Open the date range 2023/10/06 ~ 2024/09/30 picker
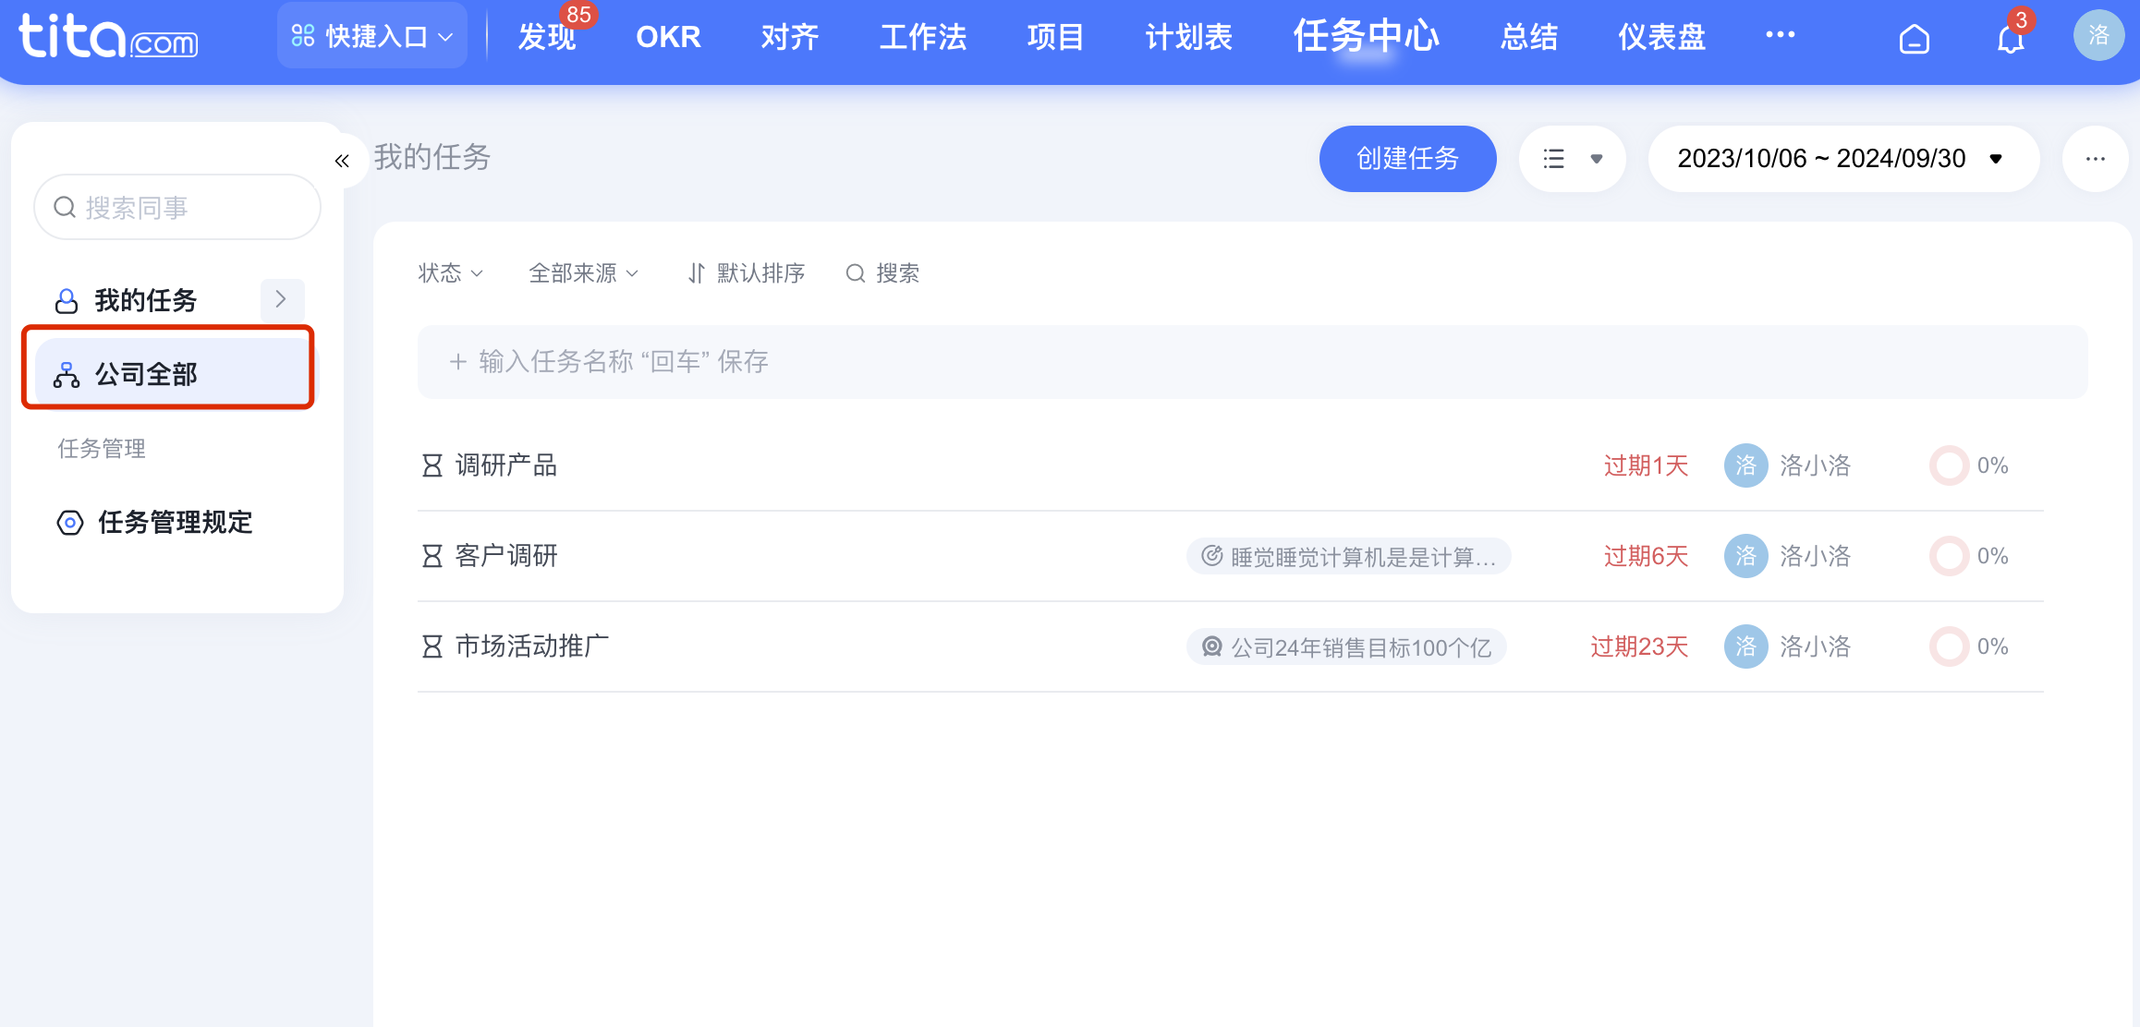Screen dimensions: 2140x1027 [1843, 159]
